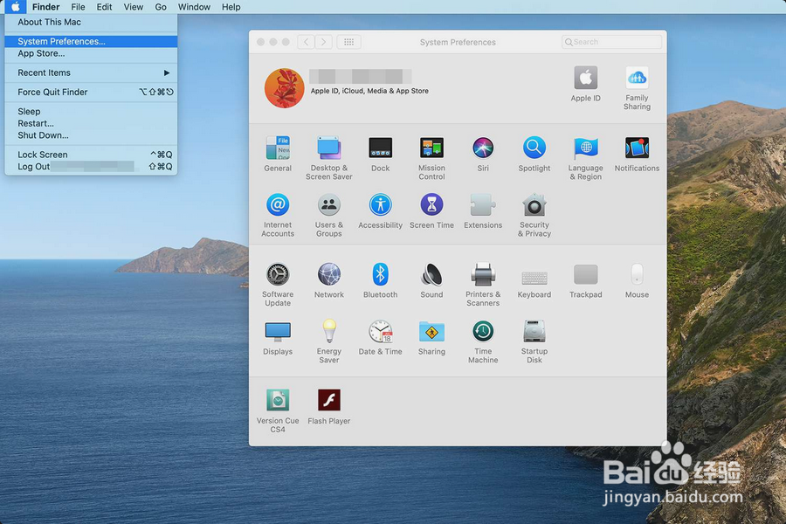Open Date & Time preferences

380,337
